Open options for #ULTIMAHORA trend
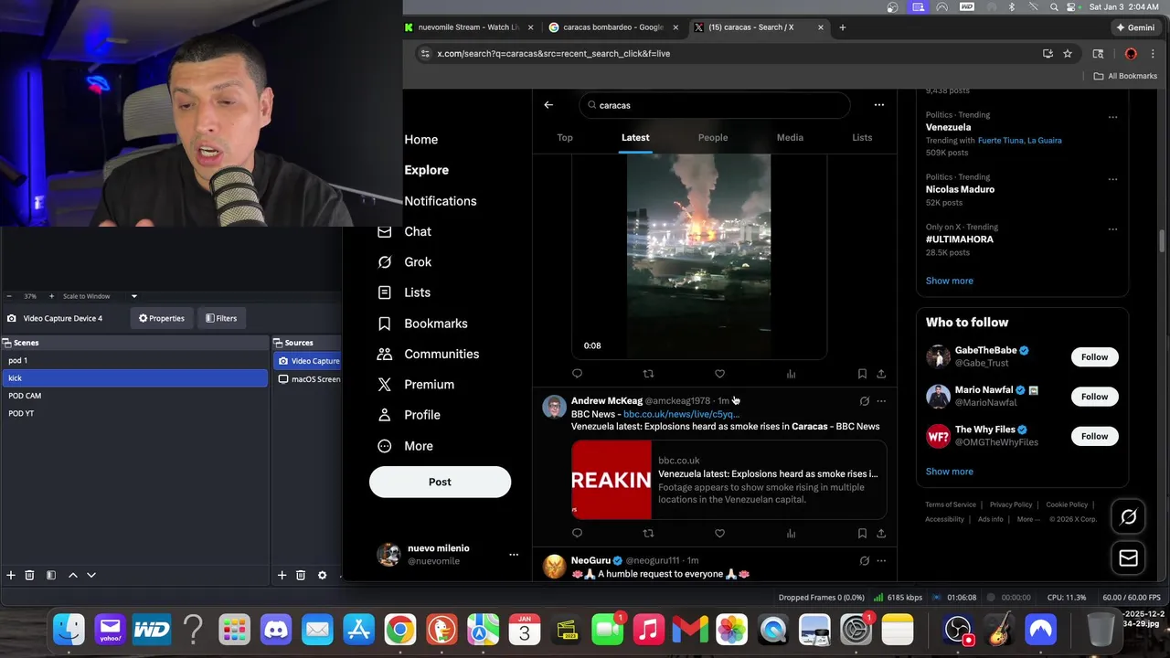The height and width of the screenshot is (658, 1170). (x=1112, y=229)
